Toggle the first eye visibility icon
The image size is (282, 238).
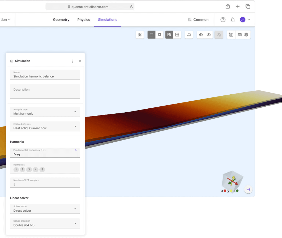(201, 34)
